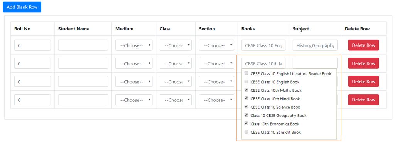This screenshot has height=143, width=395.
Task: Uncheck CBSE Class 10th Maths Book
Action: click(246, 90)
